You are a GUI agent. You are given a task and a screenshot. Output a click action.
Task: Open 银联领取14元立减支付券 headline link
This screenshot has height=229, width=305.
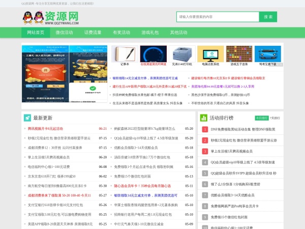tap(145, 78)
